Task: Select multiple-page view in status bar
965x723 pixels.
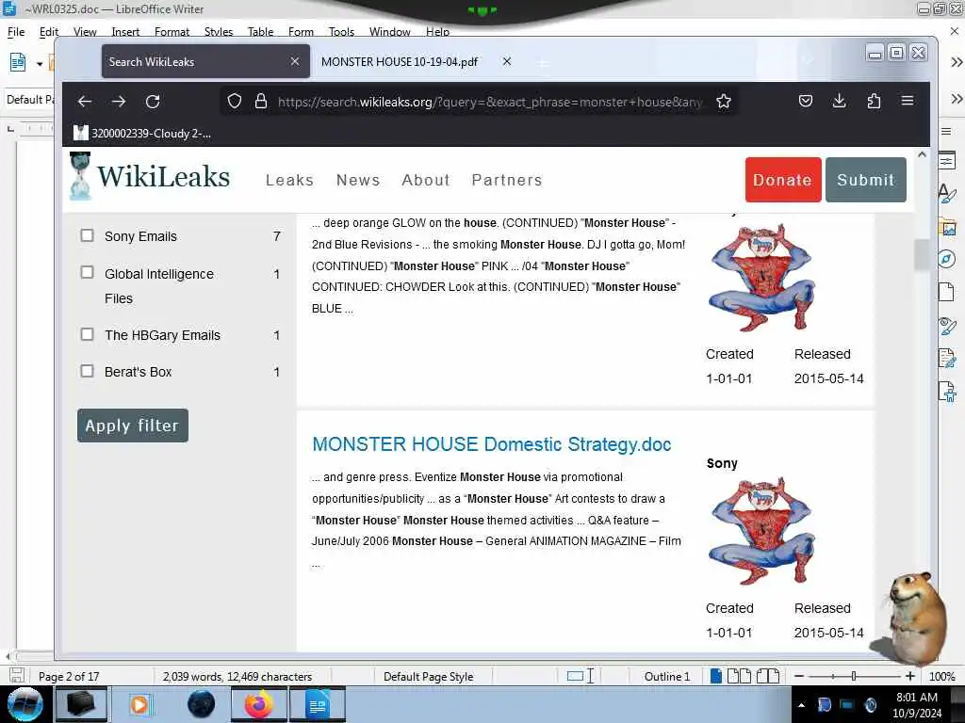Action: click(x=739, y=676)
